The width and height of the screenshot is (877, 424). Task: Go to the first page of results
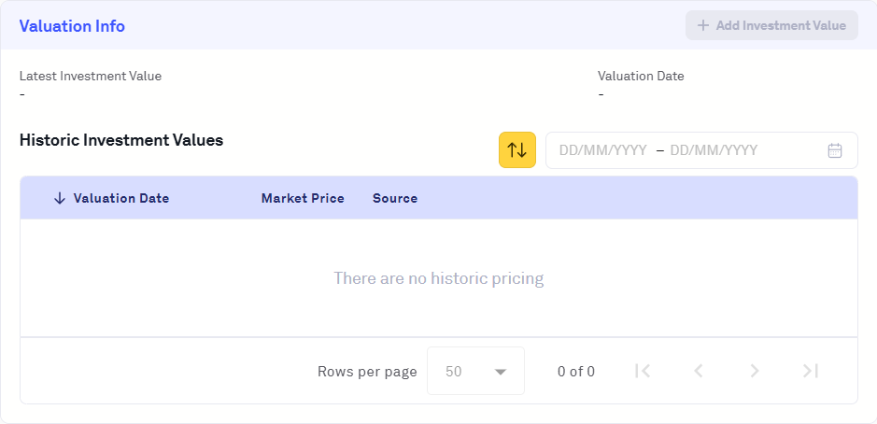coord(642,371)
